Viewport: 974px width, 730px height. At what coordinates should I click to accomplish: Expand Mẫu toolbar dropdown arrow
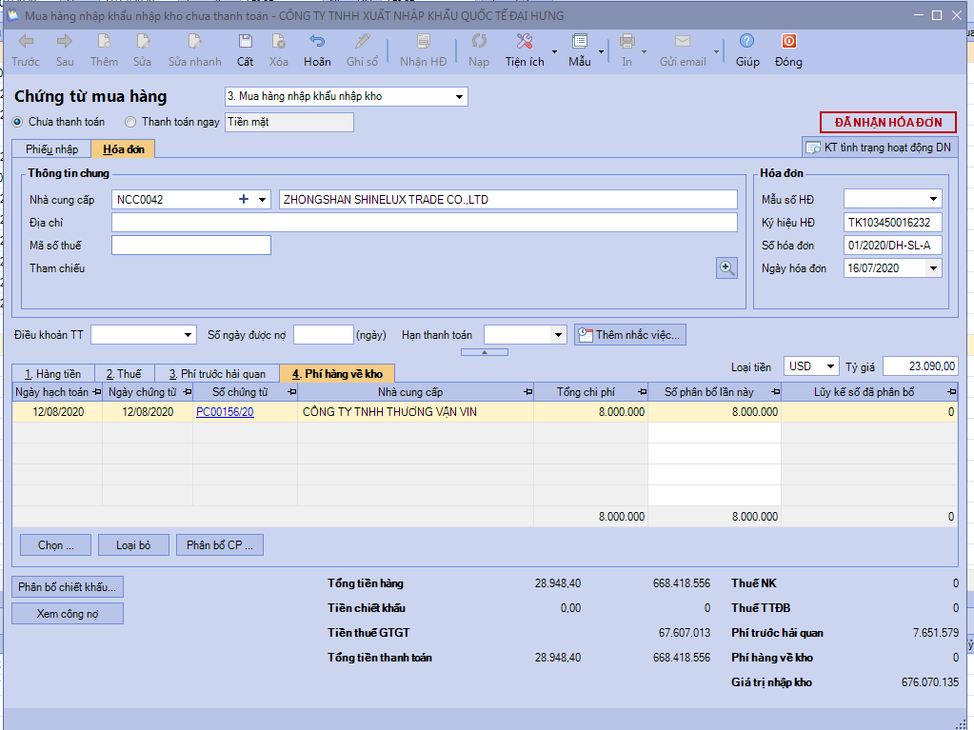point(602,52)
